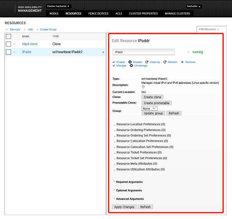
Task: Click the Enable checkmark icon
Action: (x=114, y=62)
